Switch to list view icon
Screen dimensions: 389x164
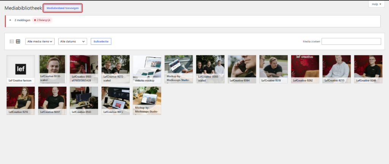[x=12, y=42]
